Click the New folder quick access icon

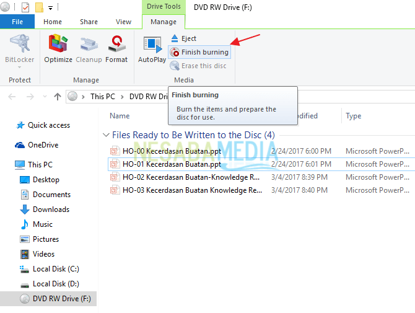pos(39,7)
